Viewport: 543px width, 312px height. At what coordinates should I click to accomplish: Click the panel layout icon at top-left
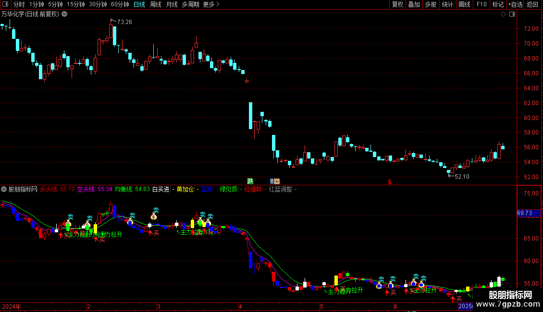pos(5,4)
